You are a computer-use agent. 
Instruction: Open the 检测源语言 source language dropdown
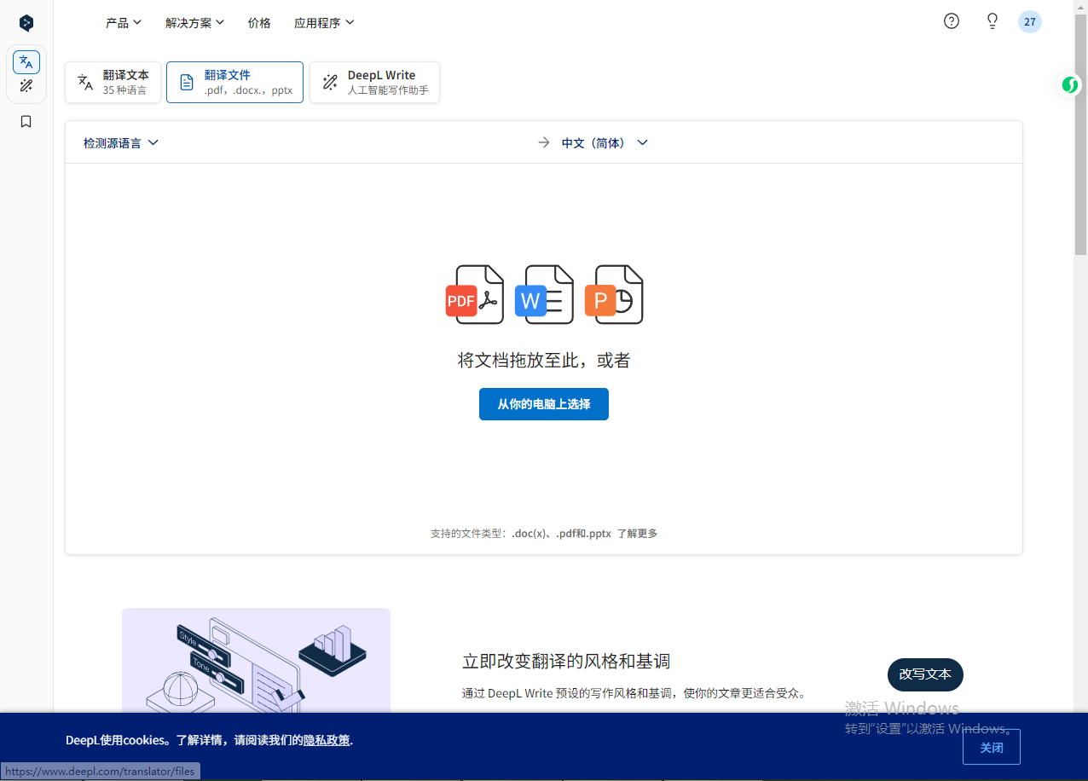click(x=121, y=143)
